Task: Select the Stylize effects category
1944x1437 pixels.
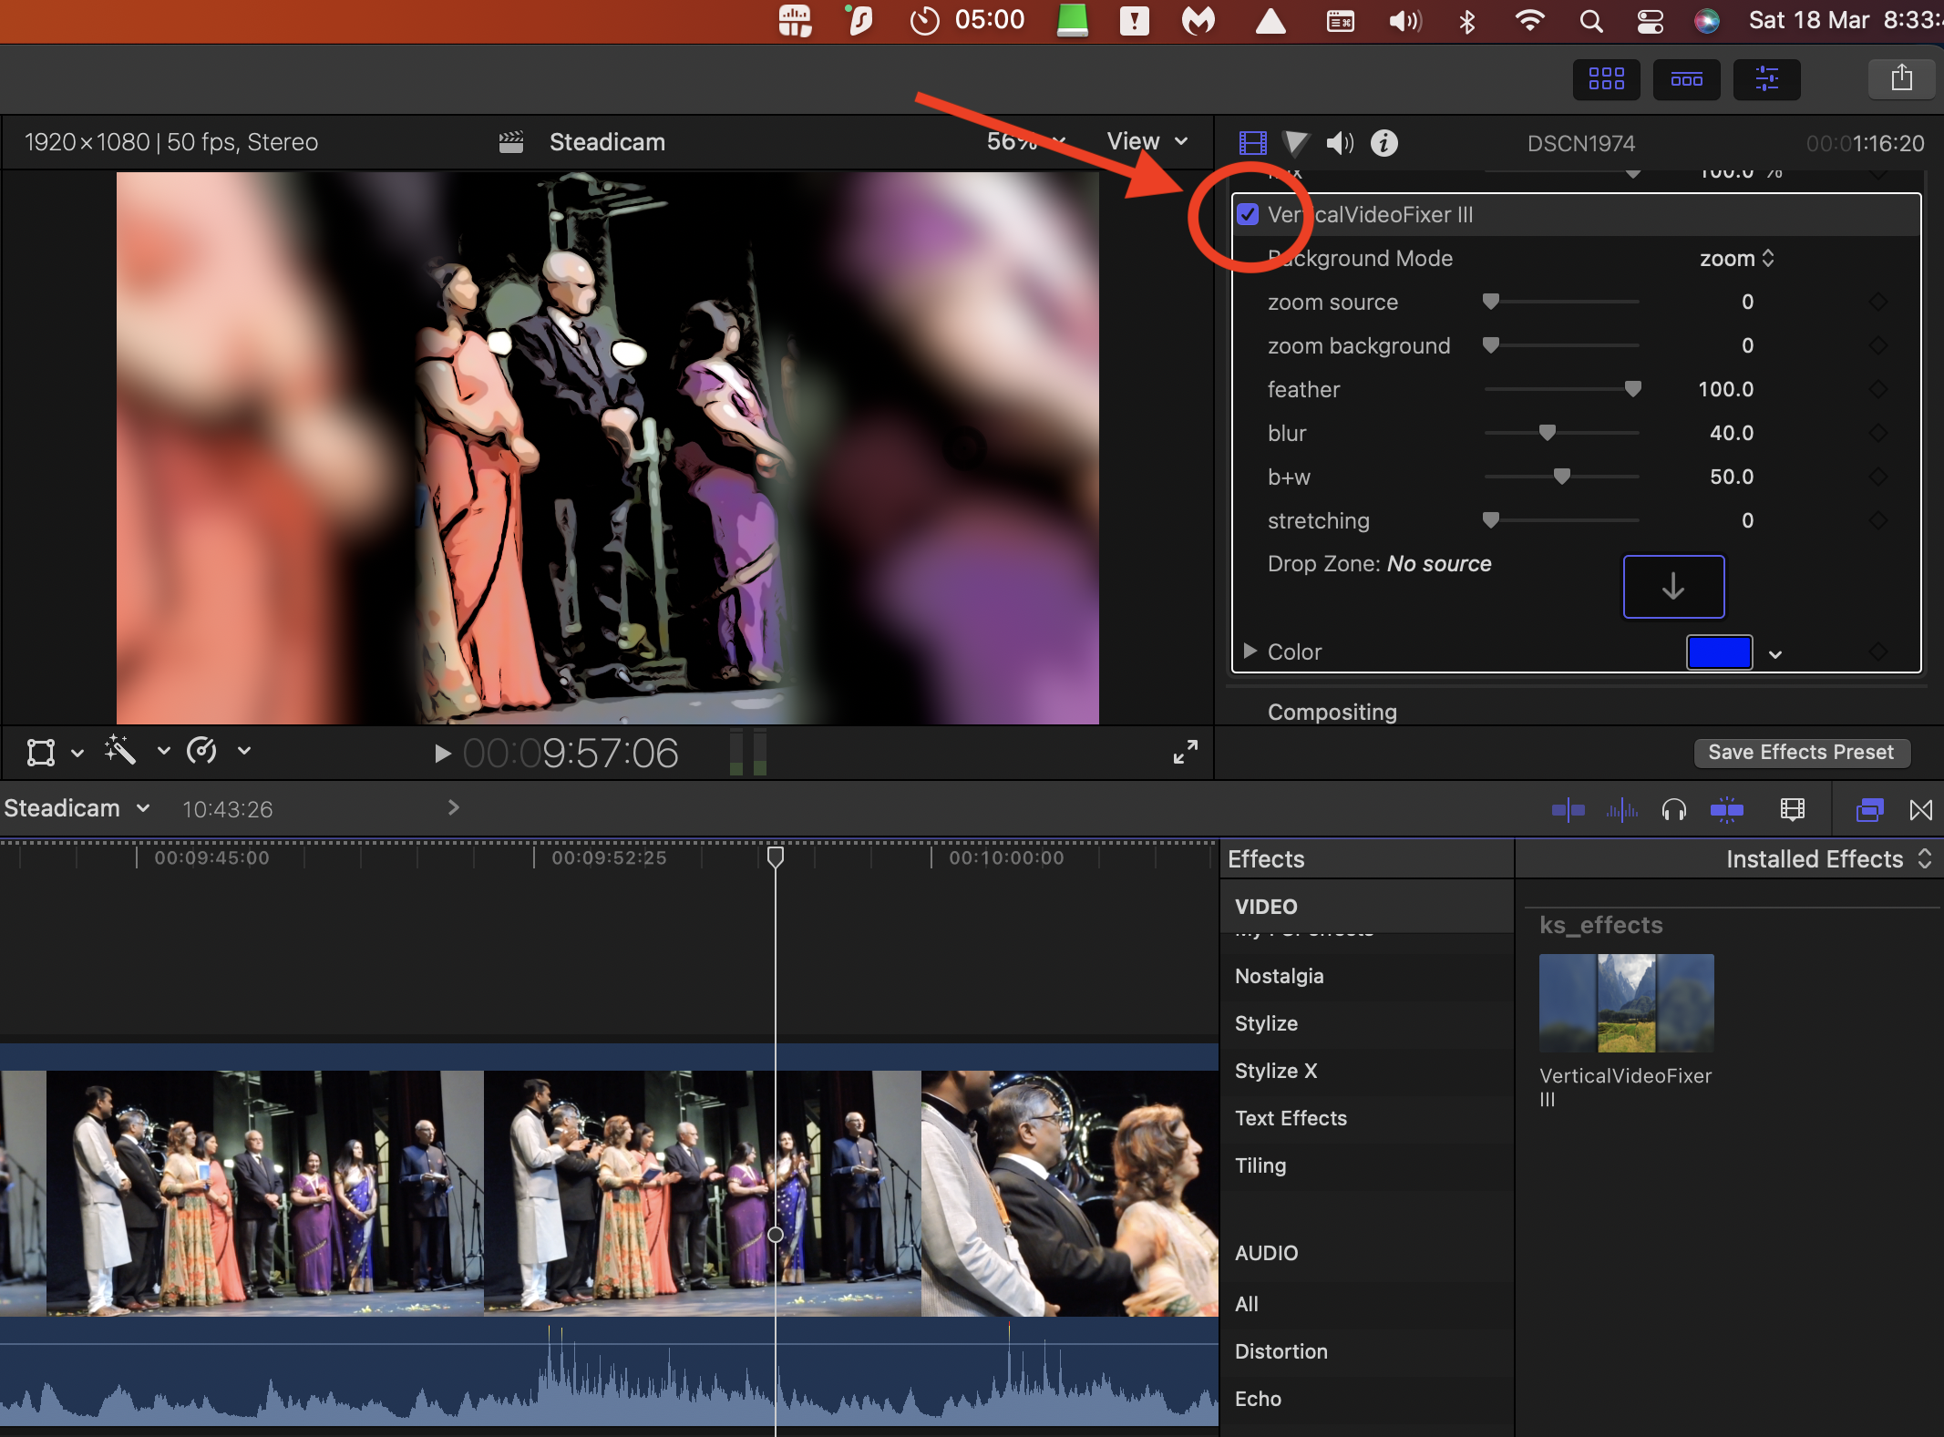Action: (x=1266, y=1023)
